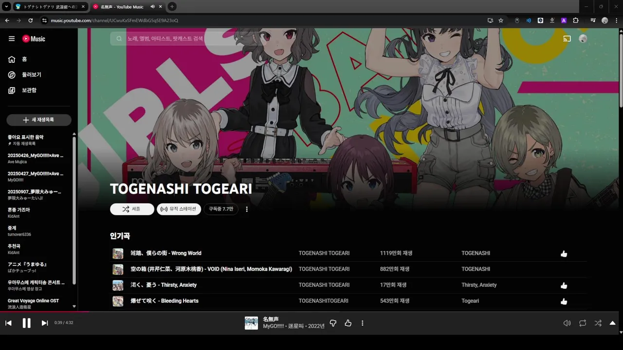Image resolution: width=623 pixels, height=350 pixels.
Task: Toggle like on Thirsty, Anxiety row
Action: click(x=564, y=285)
